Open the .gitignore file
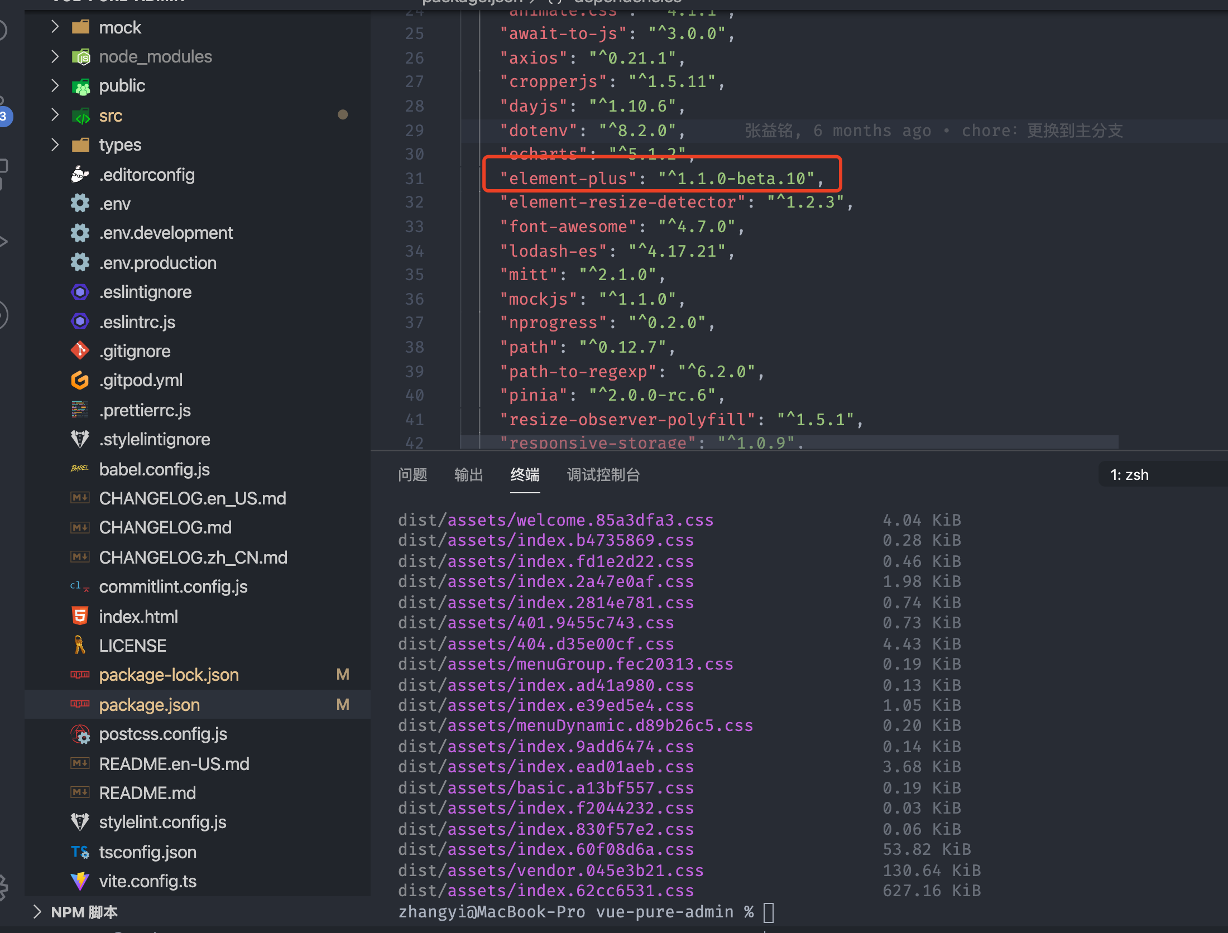The height and width of the screenshot is (933, 1228). tap(135, 350)
